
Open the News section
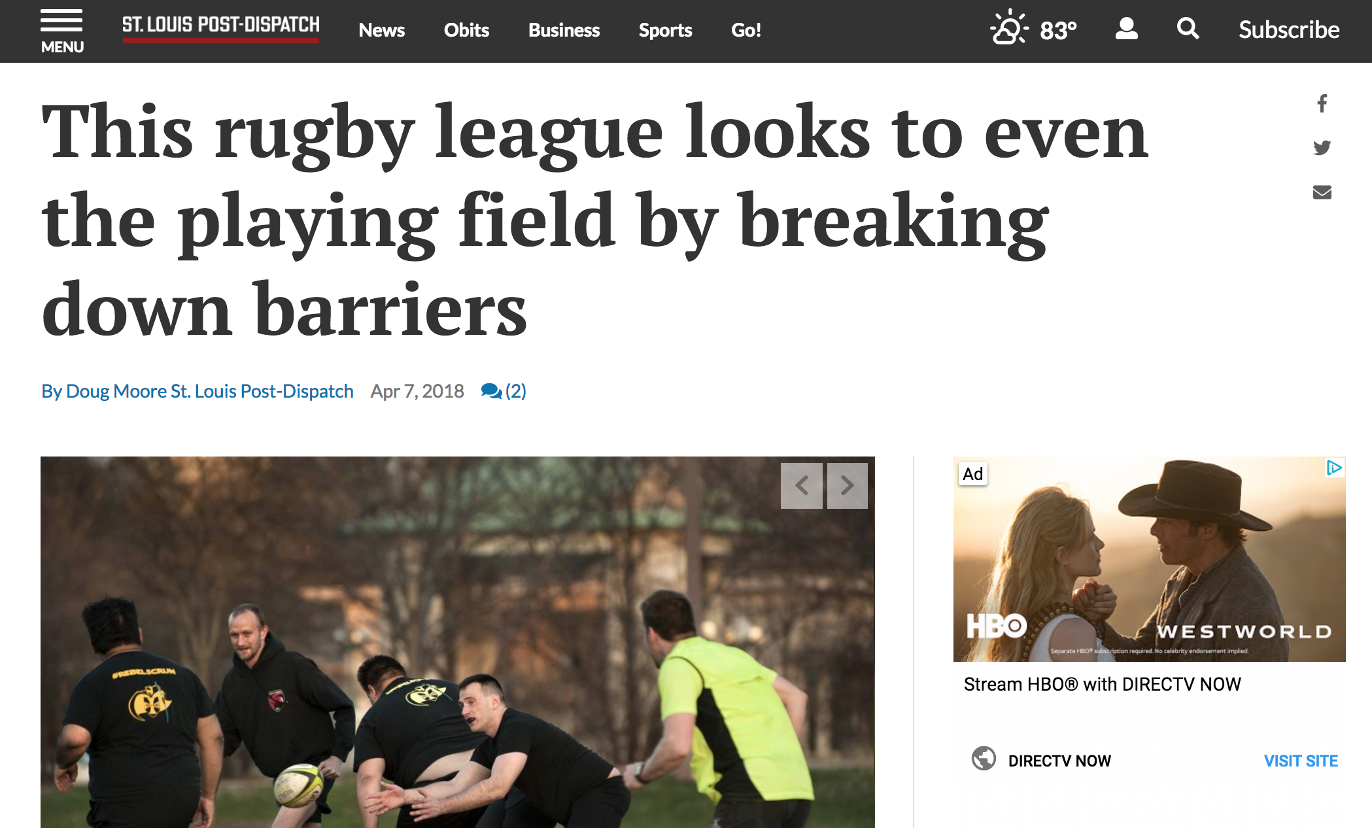point(382,30)
